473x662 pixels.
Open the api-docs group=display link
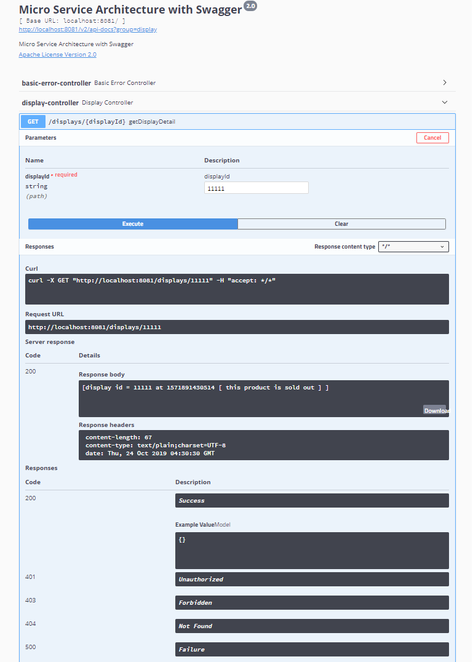(88, 30)
